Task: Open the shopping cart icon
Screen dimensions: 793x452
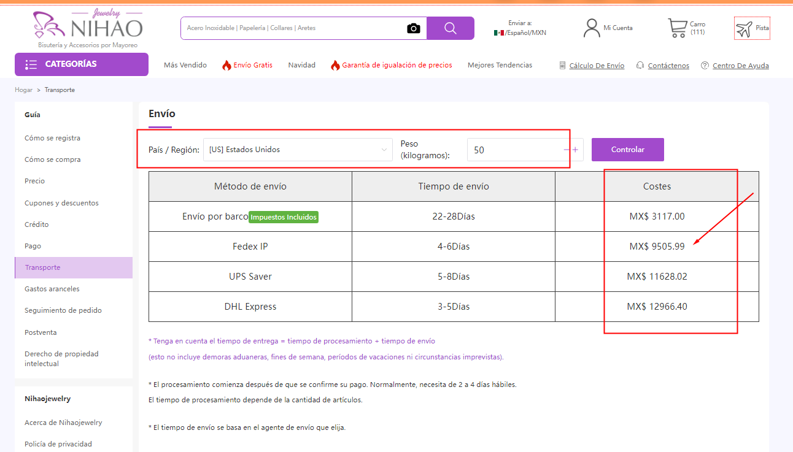Action: (677, 28)
